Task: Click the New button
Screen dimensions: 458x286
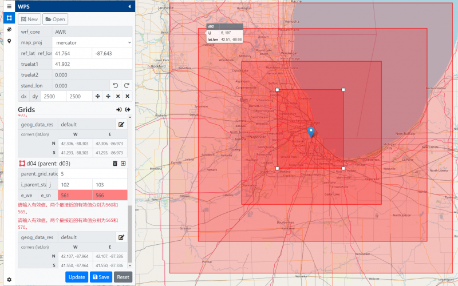Action: coord(29,19)
